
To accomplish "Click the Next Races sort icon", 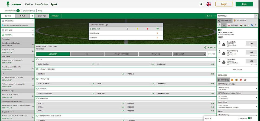I will pos(256,16).
